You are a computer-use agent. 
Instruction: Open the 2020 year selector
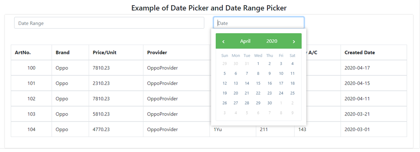pos(272,41)
